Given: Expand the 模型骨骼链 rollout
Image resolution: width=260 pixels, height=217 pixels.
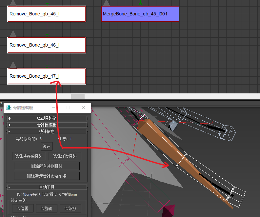Looking at the screenshot, I should click(x=47, y=118).
